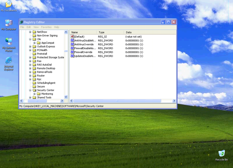Click the tree pane scroll right arrow
Screen dimensions: 233x168
[62, 101]
